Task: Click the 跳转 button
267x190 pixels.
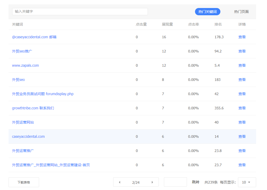Action: click(x=196, y=182)
